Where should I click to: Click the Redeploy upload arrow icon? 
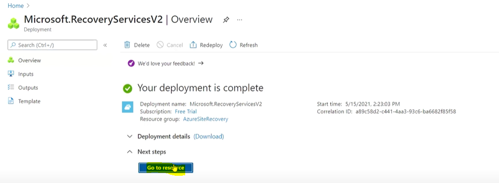[193, 45]
